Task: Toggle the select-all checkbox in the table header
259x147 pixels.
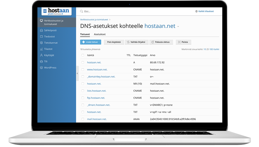Action: [83, 55]
